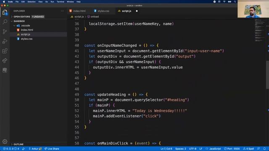Viewport: 269px width, 151px height.
Task: Change LF end-of-line sequence
Action: click(x=201, y=149)
